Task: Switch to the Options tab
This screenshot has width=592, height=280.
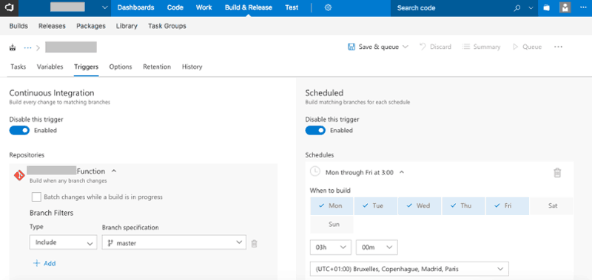Action: click(121, 66)
